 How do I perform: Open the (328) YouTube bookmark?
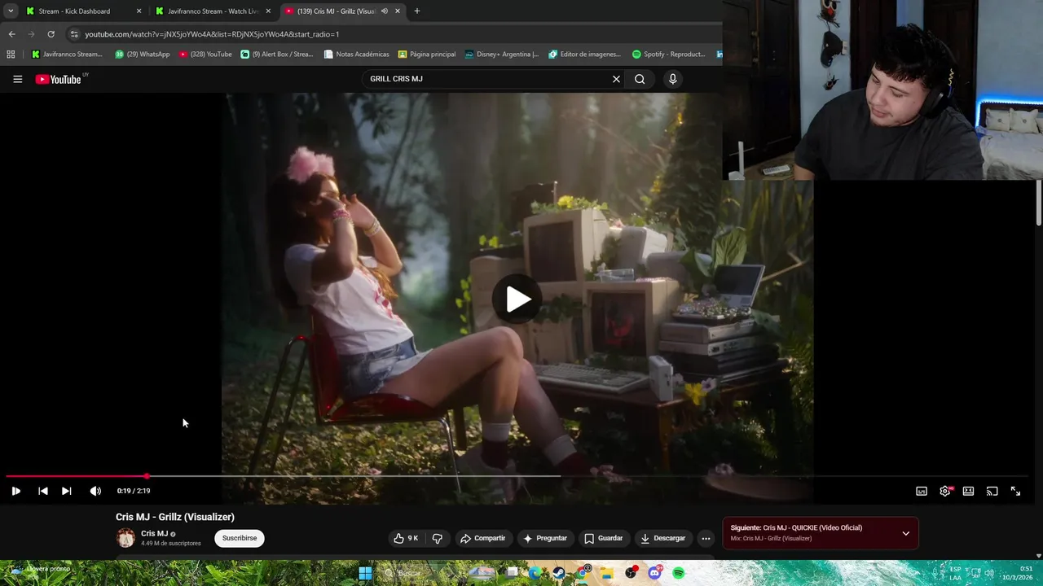point(206,55)
